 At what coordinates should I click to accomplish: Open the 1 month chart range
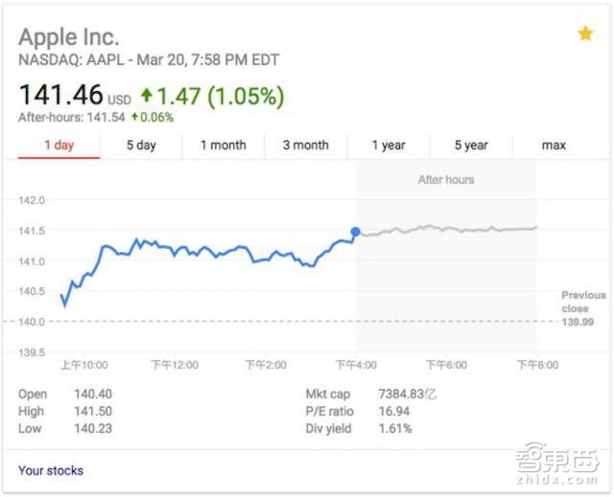coord(224,146)
